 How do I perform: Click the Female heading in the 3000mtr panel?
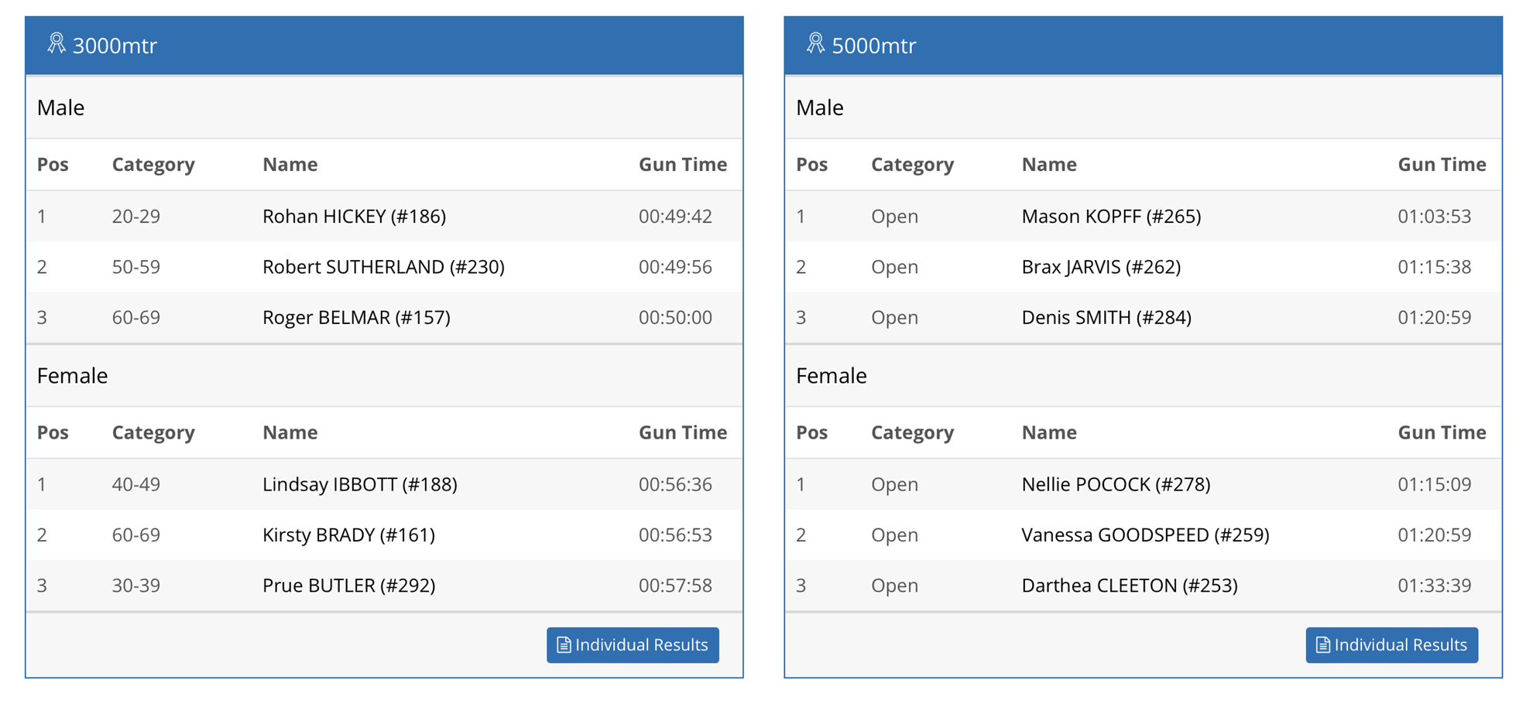point(72,376)
